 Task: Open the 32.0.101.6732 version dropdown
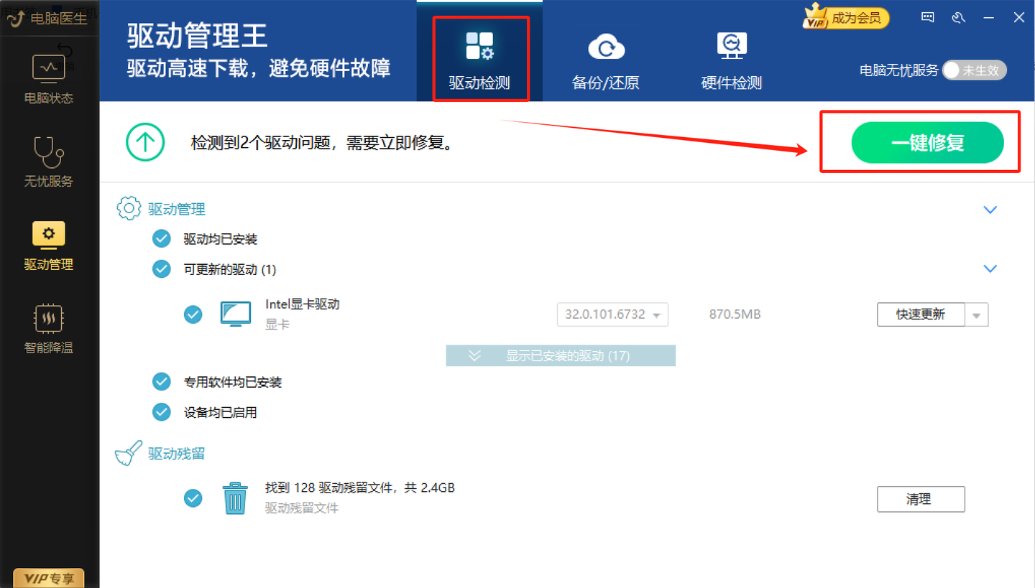(612, 314)
